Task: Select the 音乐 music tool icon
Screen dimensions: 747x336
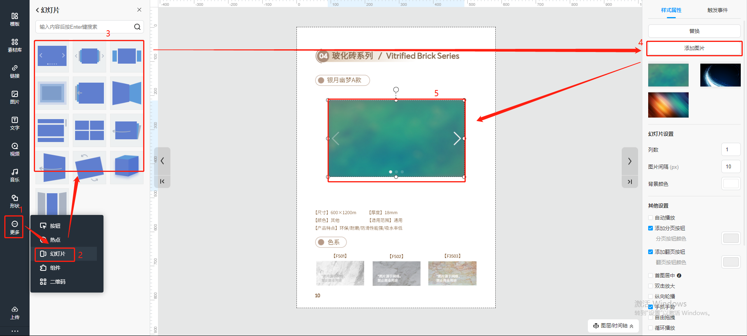Action: tap(15, 175)
